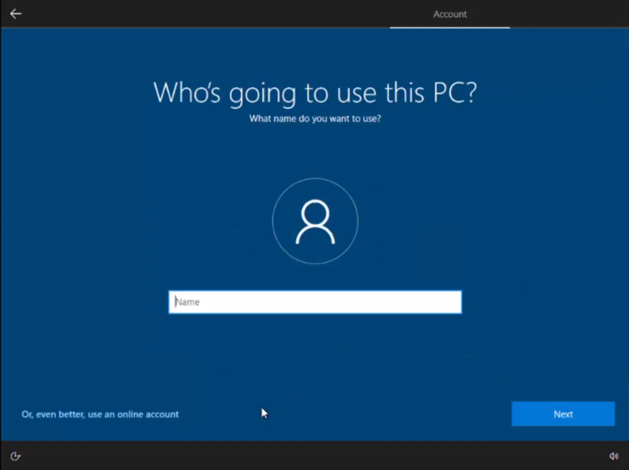Click the volume speaker icon
629x470 pixels.
click(x=614, y=456)
